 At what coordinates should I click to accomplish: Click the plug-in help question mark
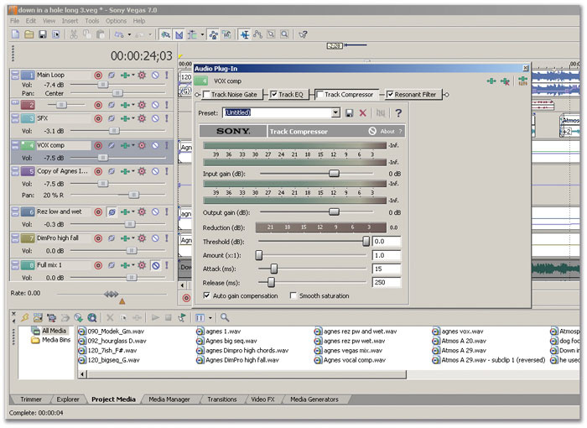398,112
